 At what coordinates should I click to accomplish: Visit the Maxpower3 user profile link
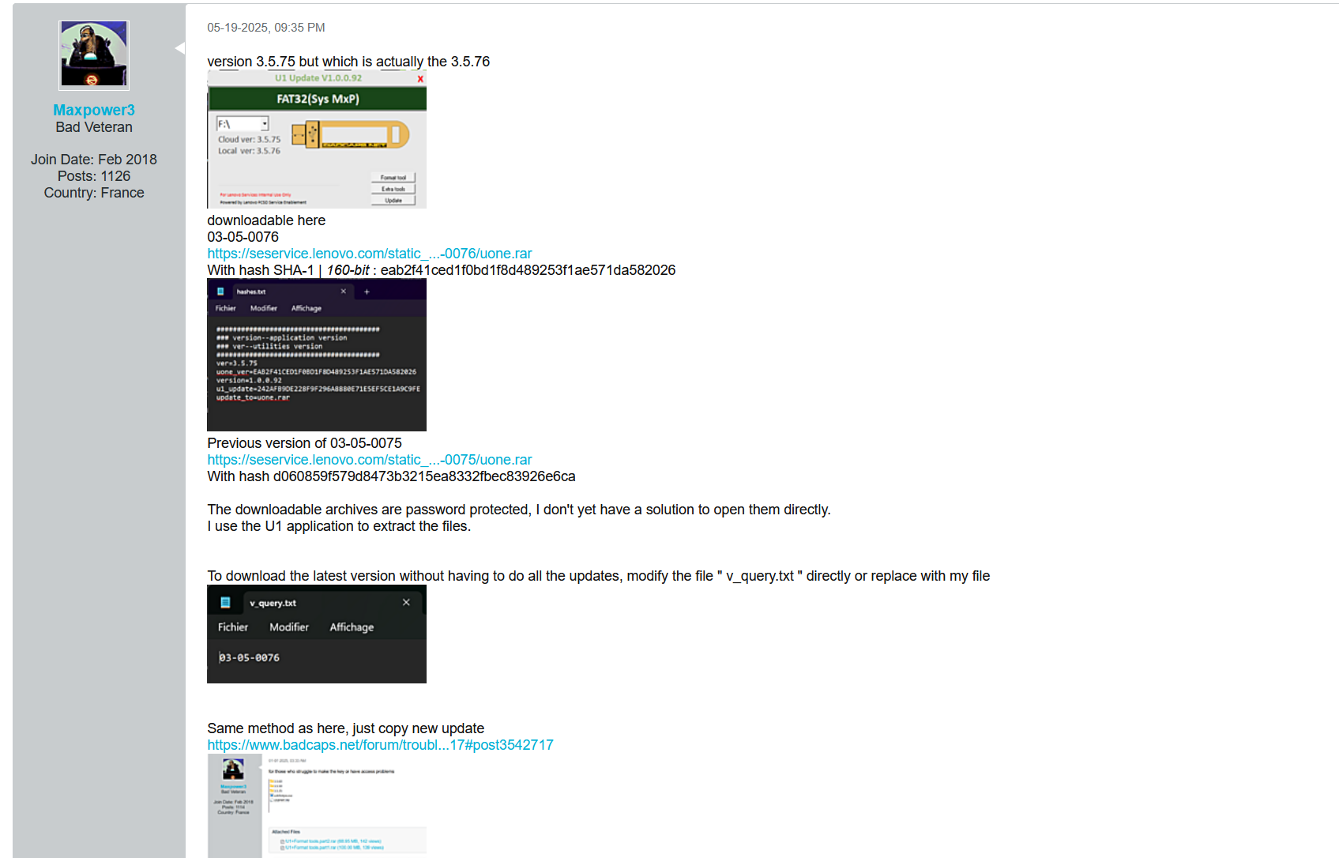click(x=94, y=110)
